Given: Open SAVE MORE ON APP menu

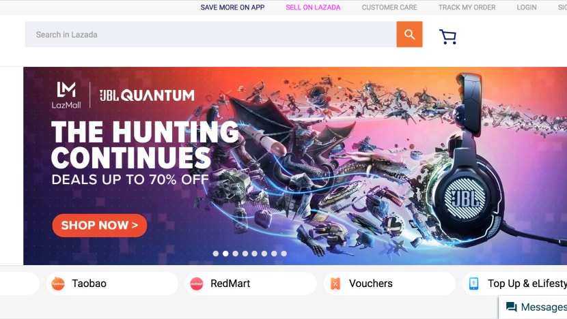Looking at the screenshot, I should [x=232, y=7].
